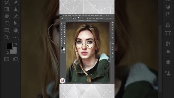
Task: Choose Add to Selection mode
Action: 73,18
